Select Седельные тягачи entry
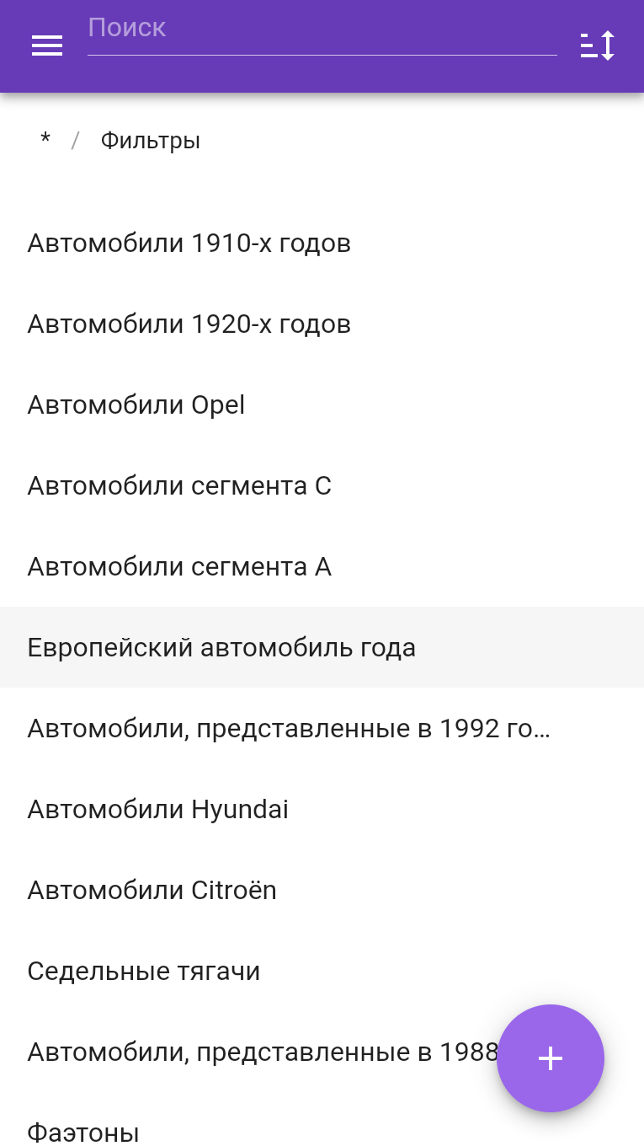 pos(322,972)
